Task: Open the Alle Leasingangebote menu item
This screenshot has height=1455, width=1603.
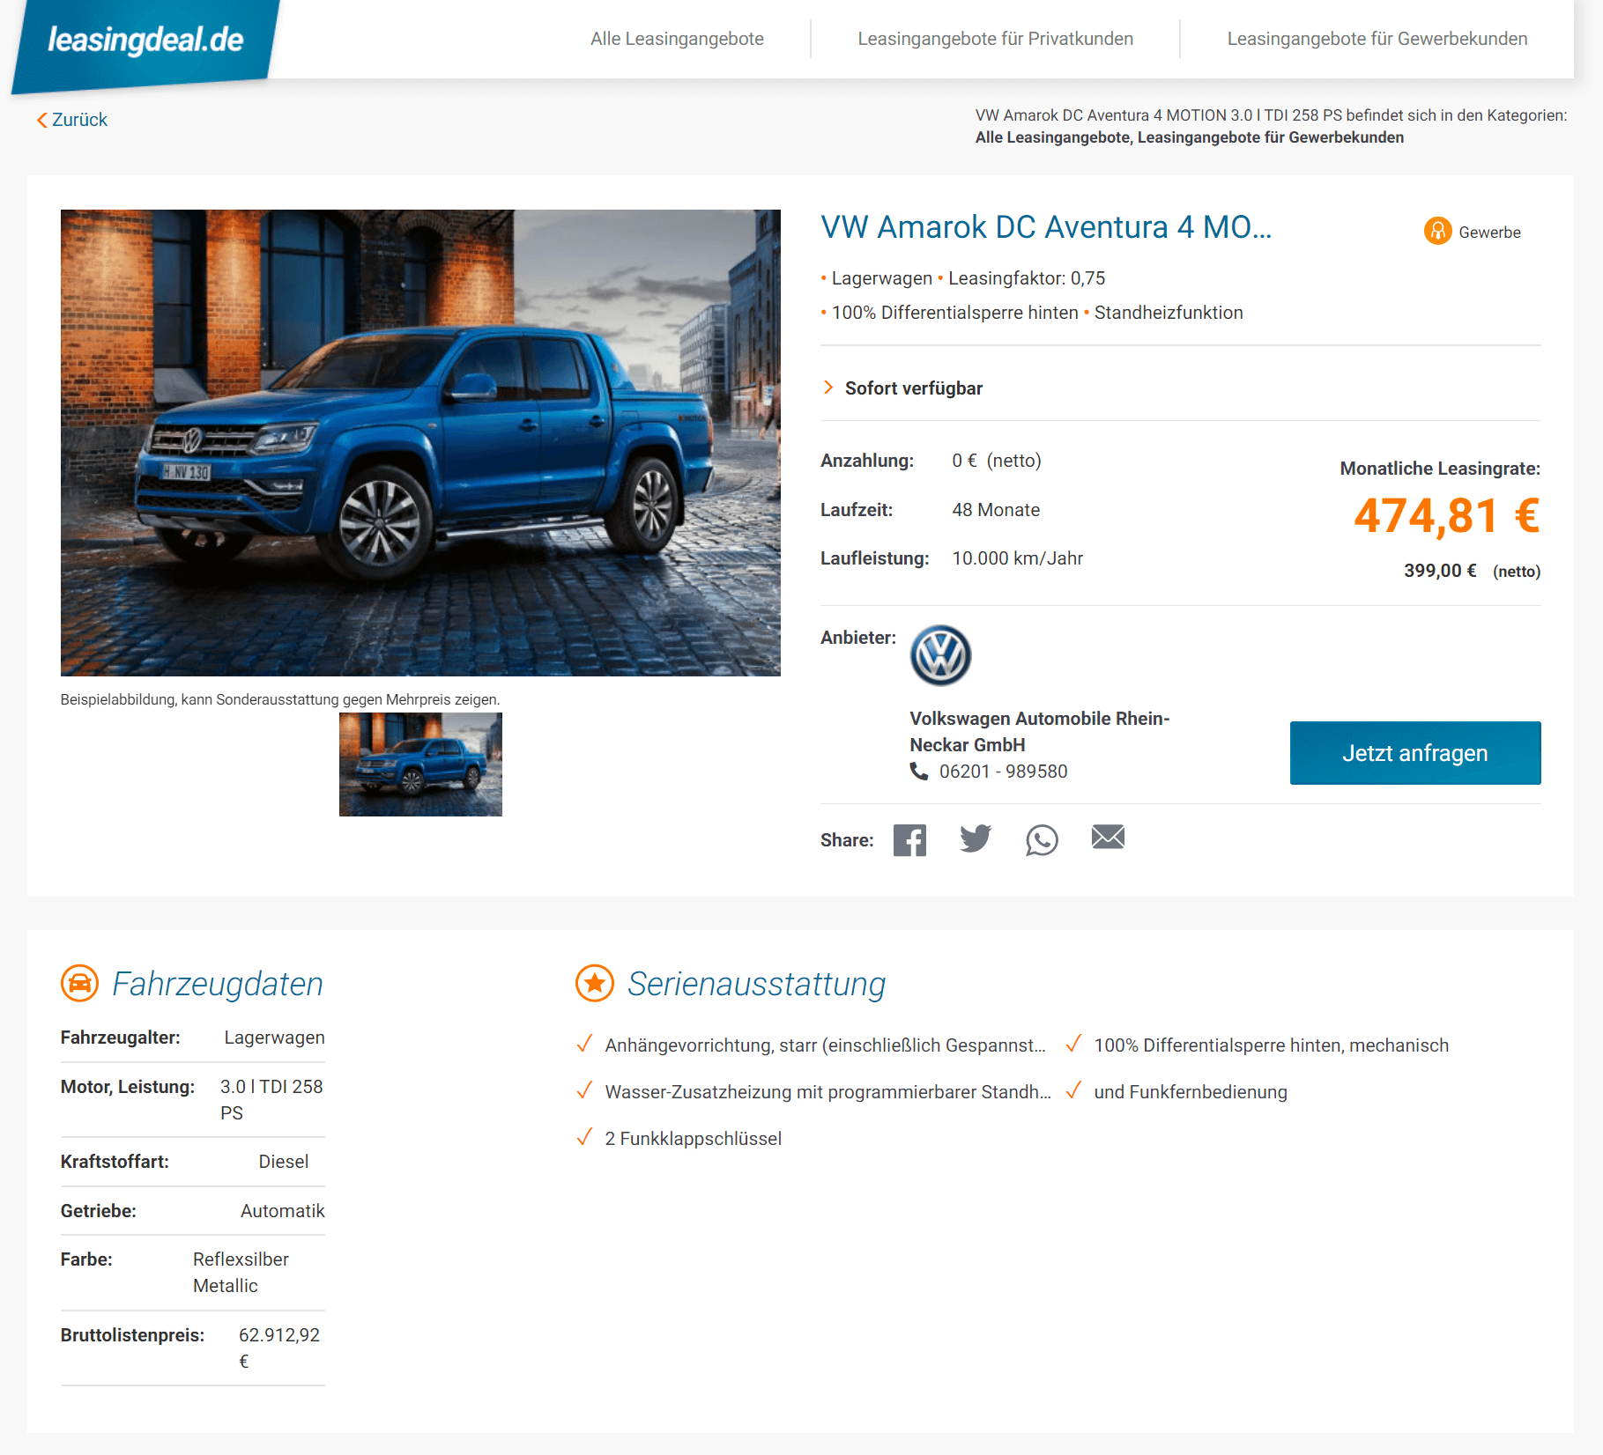Action: point(677,39)
